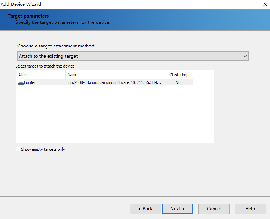Proceed with the Next button
This screenshot has height=219, width=270.
coord(177,209)
